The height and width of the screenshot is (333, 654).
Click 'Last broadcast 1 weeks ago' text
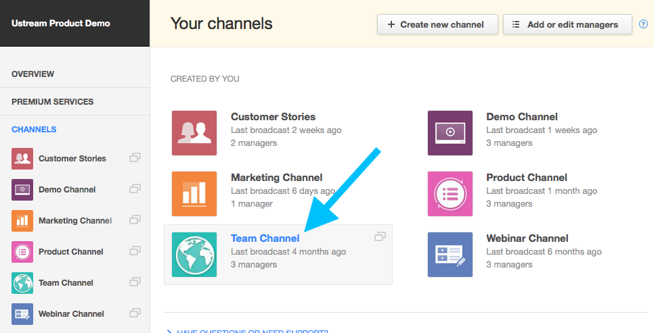[542, 130]
